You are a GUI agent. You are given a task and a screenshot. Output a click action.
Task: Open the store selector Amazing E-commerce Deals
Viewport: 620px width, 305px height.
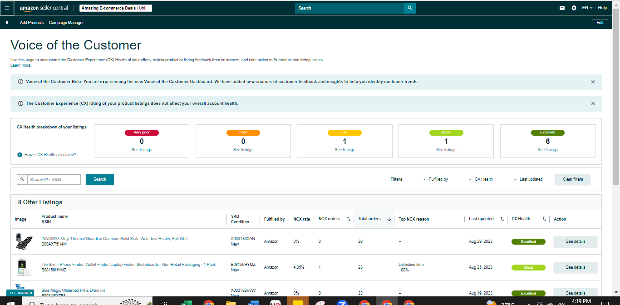pyautogui.click(x=115, y=8)
